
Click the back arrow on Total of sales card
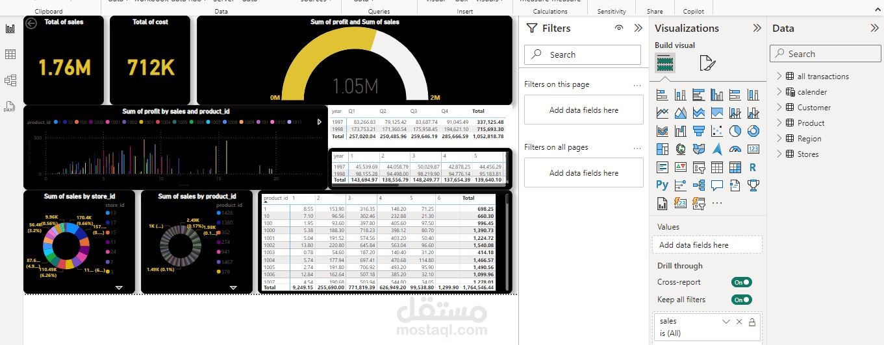coord(31,23)
